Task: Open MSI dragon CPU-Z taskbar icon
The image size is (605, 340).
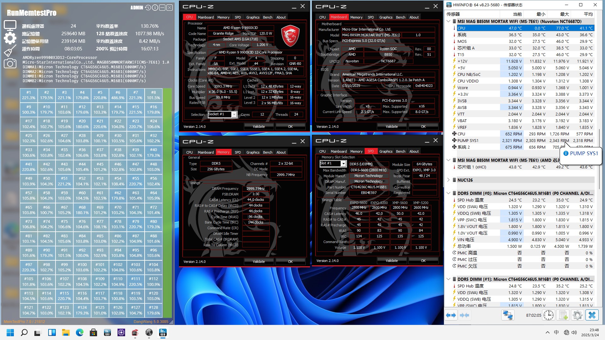Action: (x=135, y=332)
